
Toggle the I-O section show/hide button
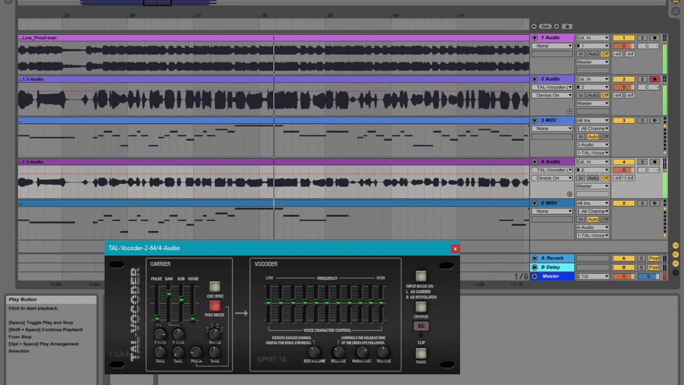tap(676, 245)
